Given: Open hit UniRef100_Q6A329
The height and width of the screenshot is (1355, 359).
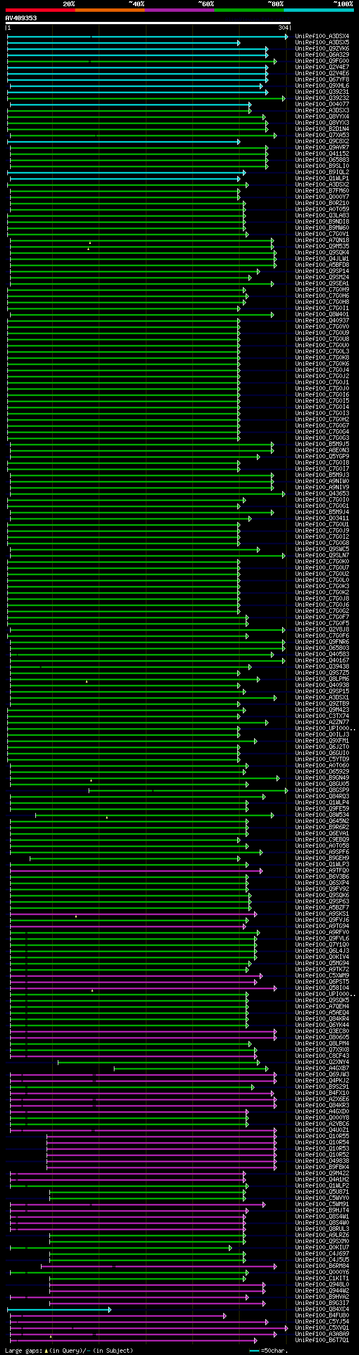Looking at the screenshot, I should (x=322, y=55).
